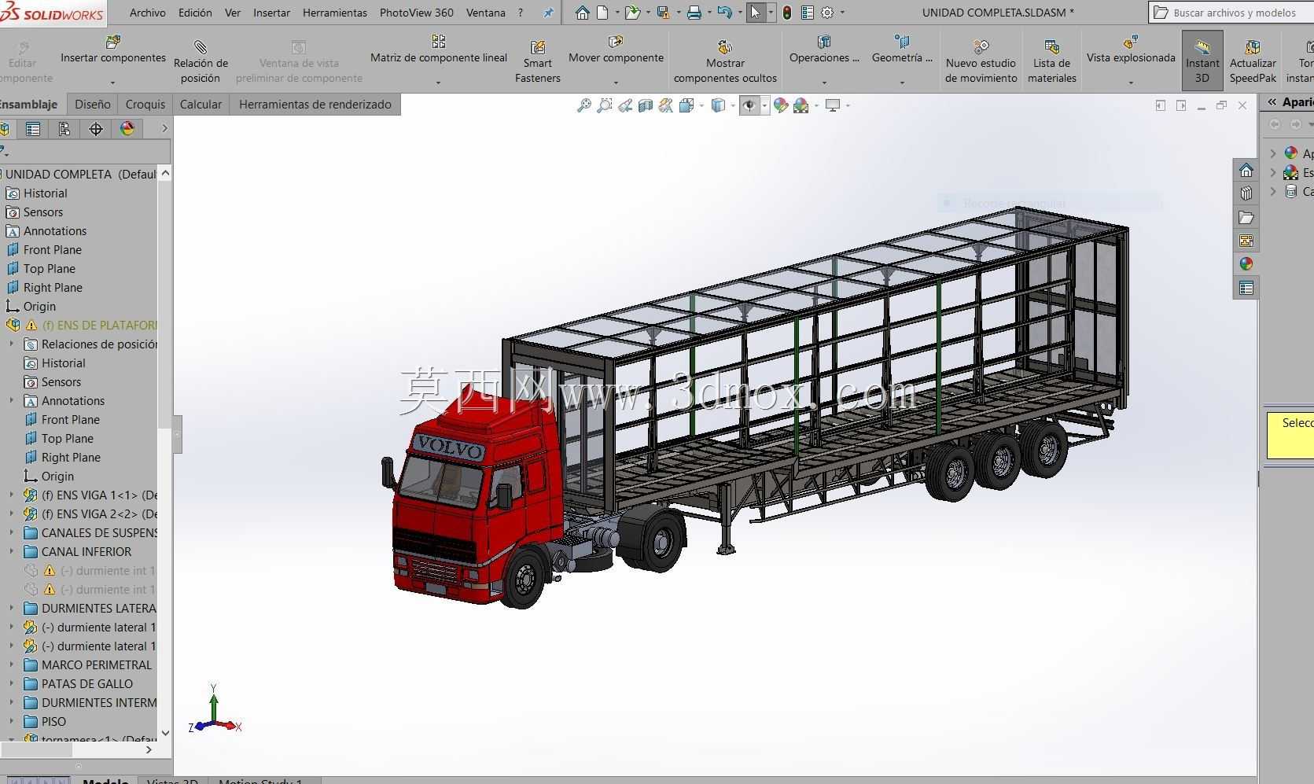Toggle the Select cursor tool
Viewport: 1314px width, 784px height.
pyautogui.click(x=756, y=13)
